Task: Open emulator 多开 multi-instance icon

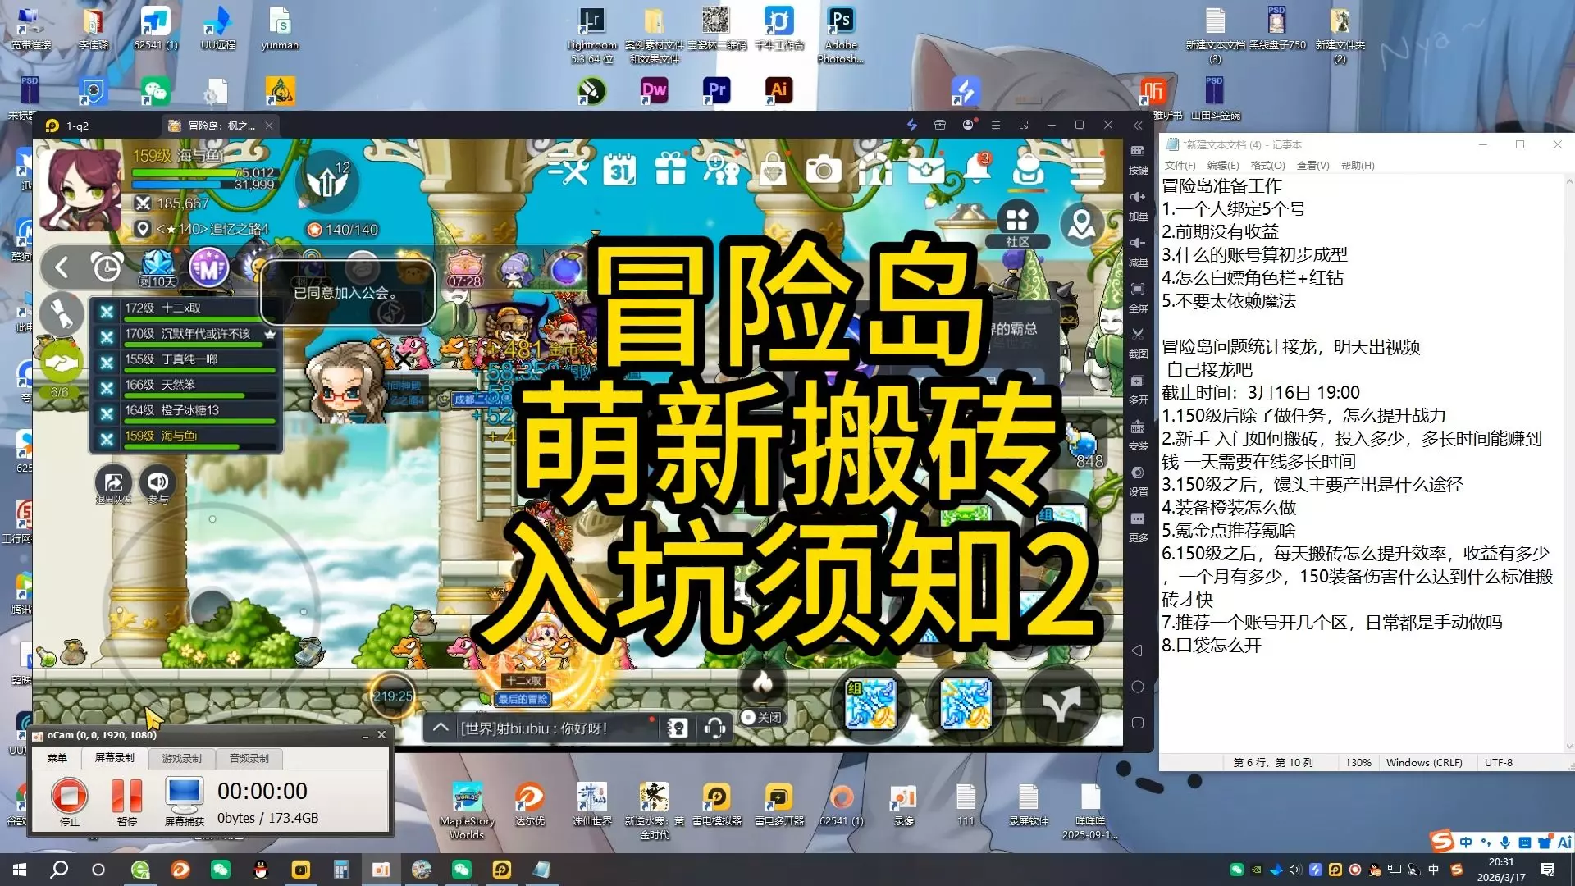Action: [x=1138, y=387]
